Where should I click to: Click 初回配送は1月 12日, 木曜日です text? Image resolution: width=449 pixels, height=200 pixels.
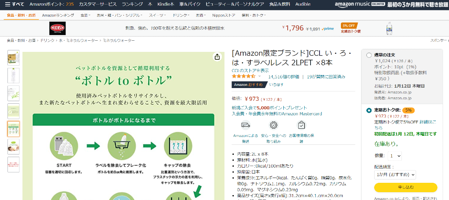pyautogui.click(x=405, y=134)
